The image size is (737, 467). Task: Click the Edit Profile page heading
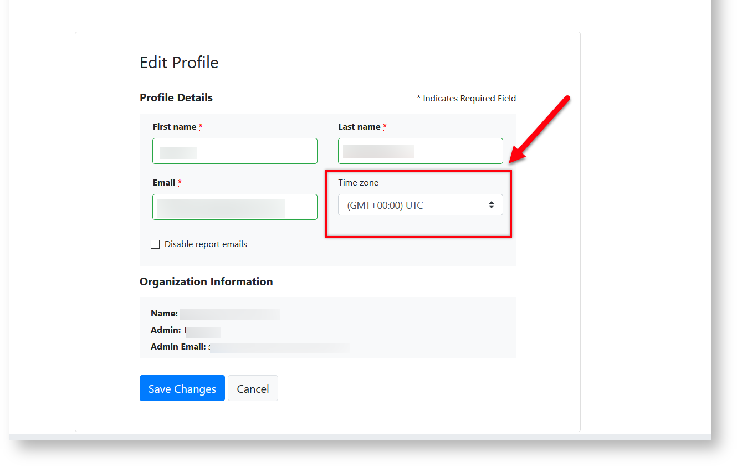[178, 62]
